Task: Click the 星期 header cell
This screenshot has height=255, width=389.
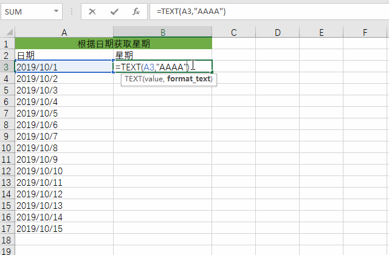Action: tap(163, 55)
